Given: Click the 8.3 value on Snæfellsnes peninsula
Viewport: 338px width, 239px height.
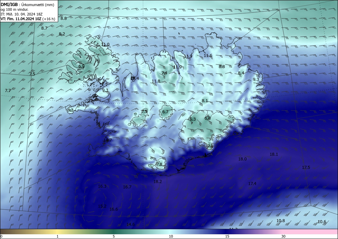Looking at the screenshot, I should pos(70,110).
